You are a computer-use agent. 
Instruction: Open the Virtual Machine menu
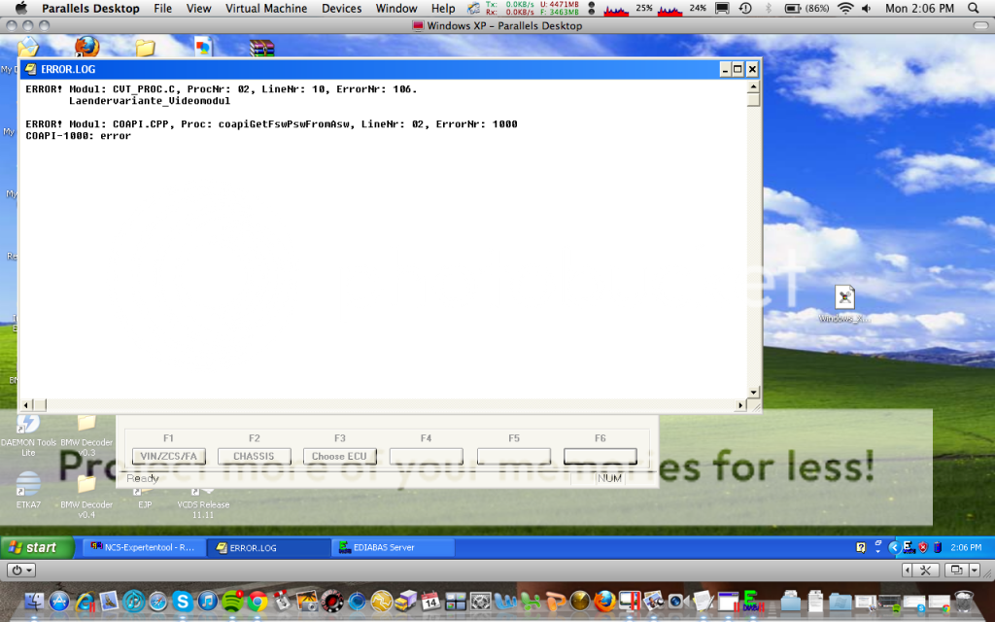click(x=266, y=9)
